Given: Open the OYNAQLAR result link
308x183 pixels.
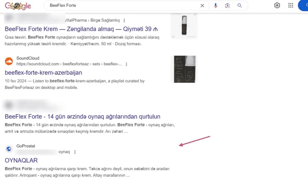Looking at the screenshot, I should coord(21,160).
